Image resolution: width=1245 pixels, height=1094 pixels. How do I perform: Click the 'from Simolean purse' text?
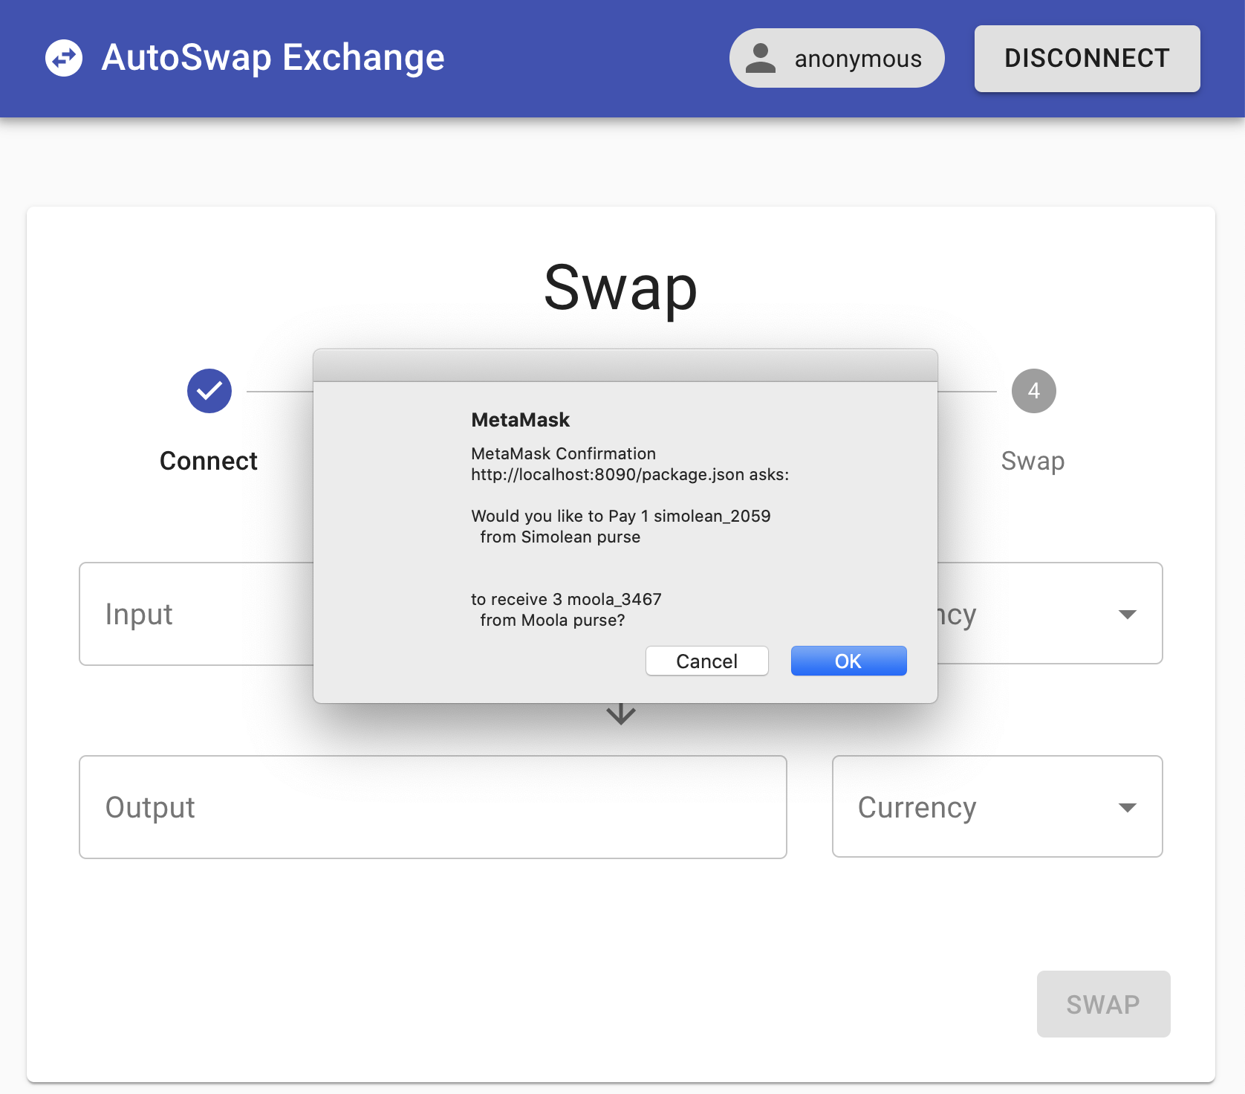tap(560, 537)
